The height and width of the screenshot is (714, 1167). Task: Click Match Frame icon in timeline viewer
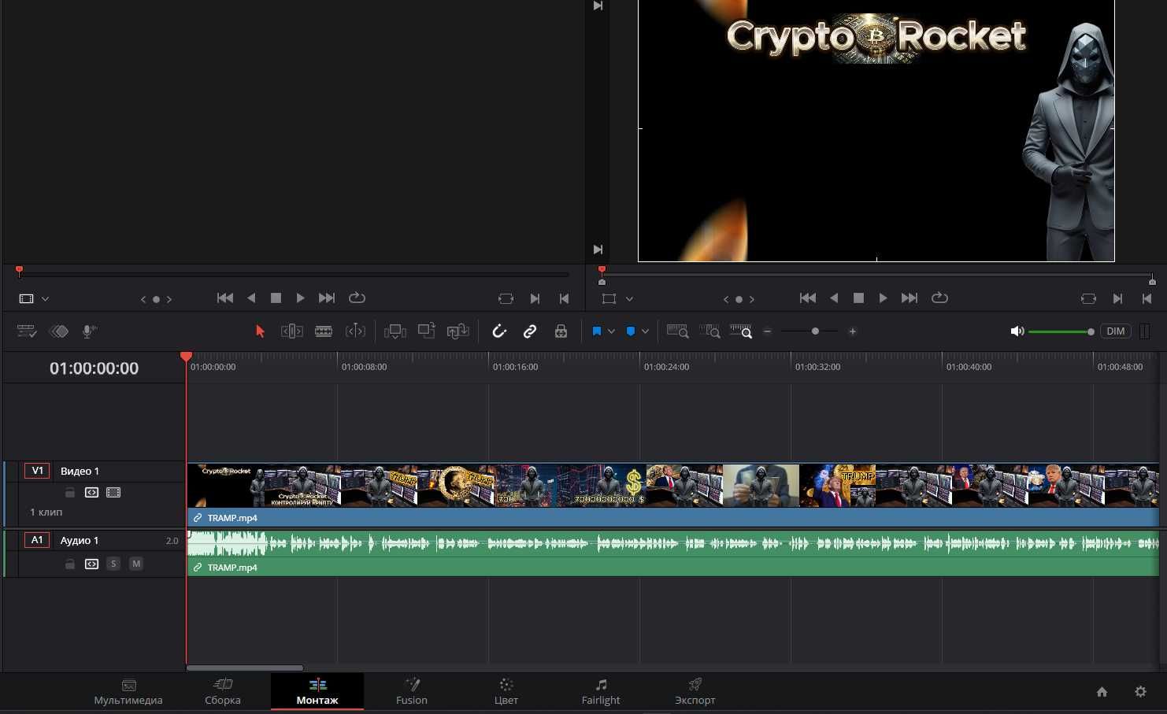[x=1088, y=298]
